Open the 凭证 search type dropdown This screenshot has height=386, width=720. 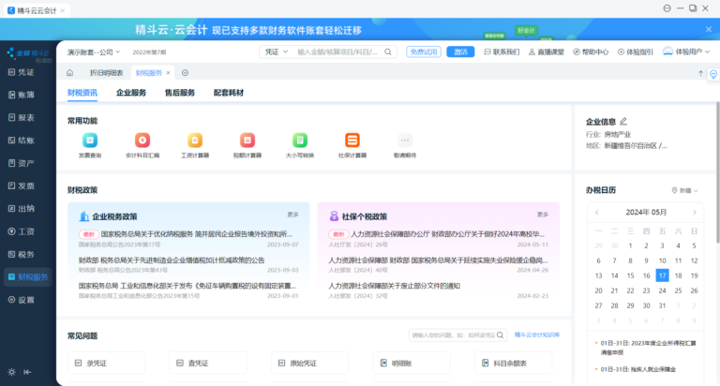pyautogui.click(x=277, y=52)
